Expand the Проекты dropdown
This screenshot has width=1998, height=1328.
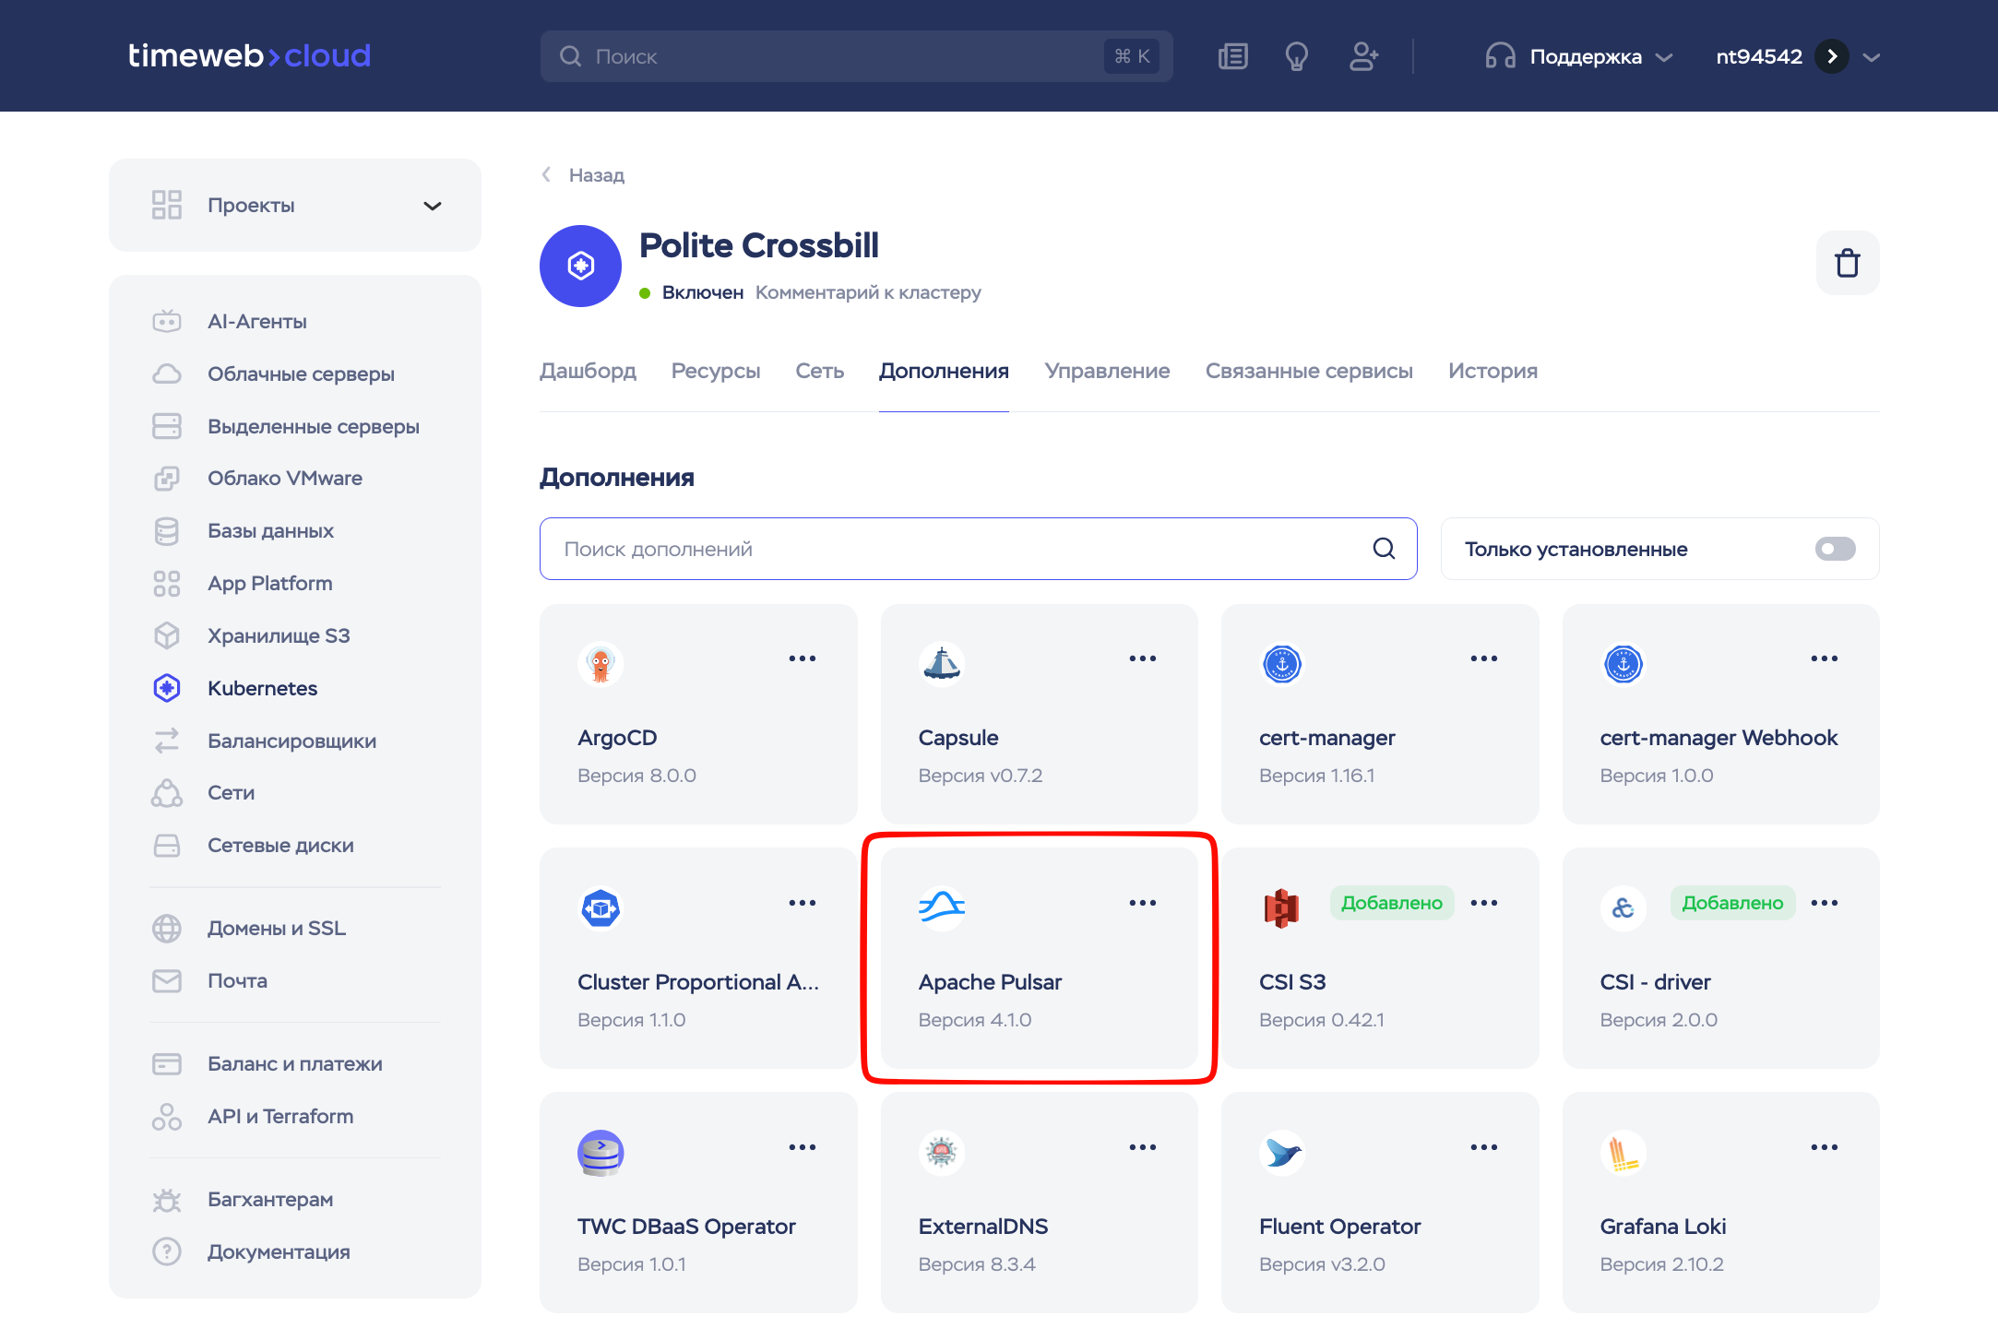click(432, 205)
